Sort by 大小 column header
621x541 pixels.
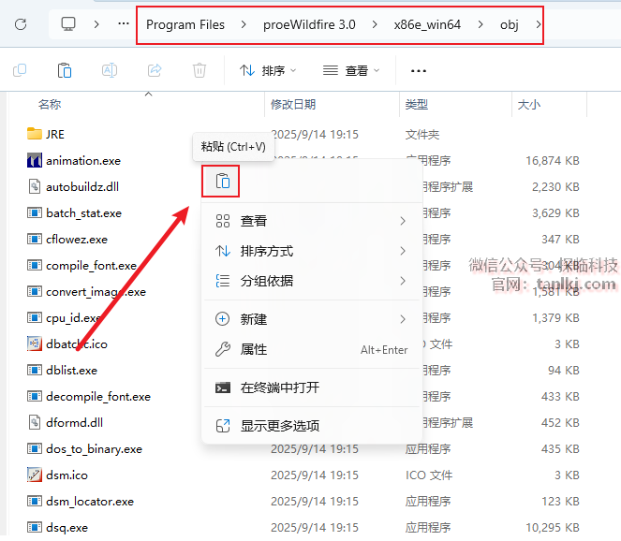point(528,105)
